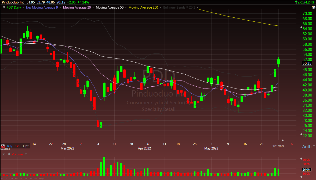This screenshot has height=180, width=316.
Task: Click the chart settings icon at top right
Action: (313, 7)
